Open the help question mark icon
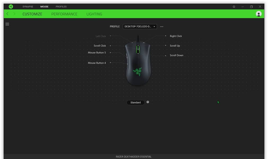This screenshot has height=159, width=268. 148,102
